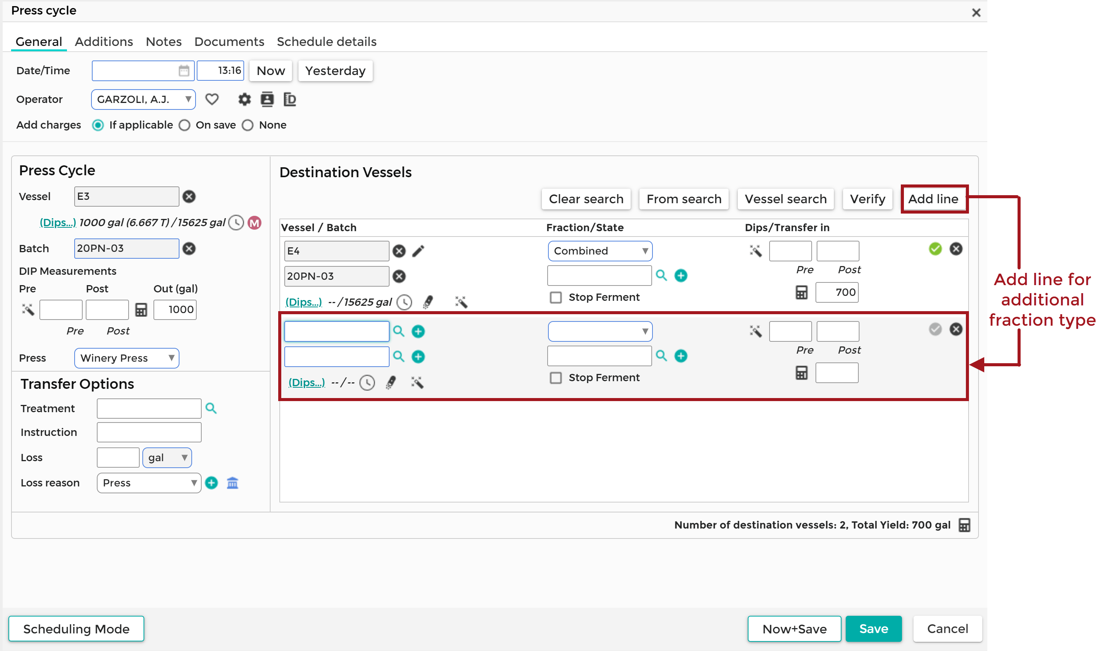Click the Vessel search button
Screen dimensions: 1096x651
point(786,199)
